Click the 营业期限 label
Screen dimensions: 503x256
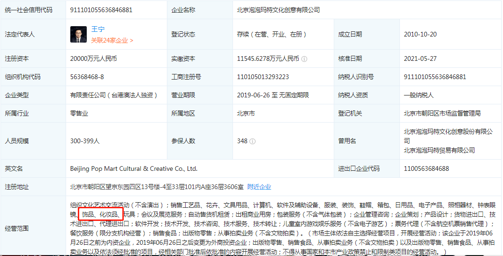(183, 95)
